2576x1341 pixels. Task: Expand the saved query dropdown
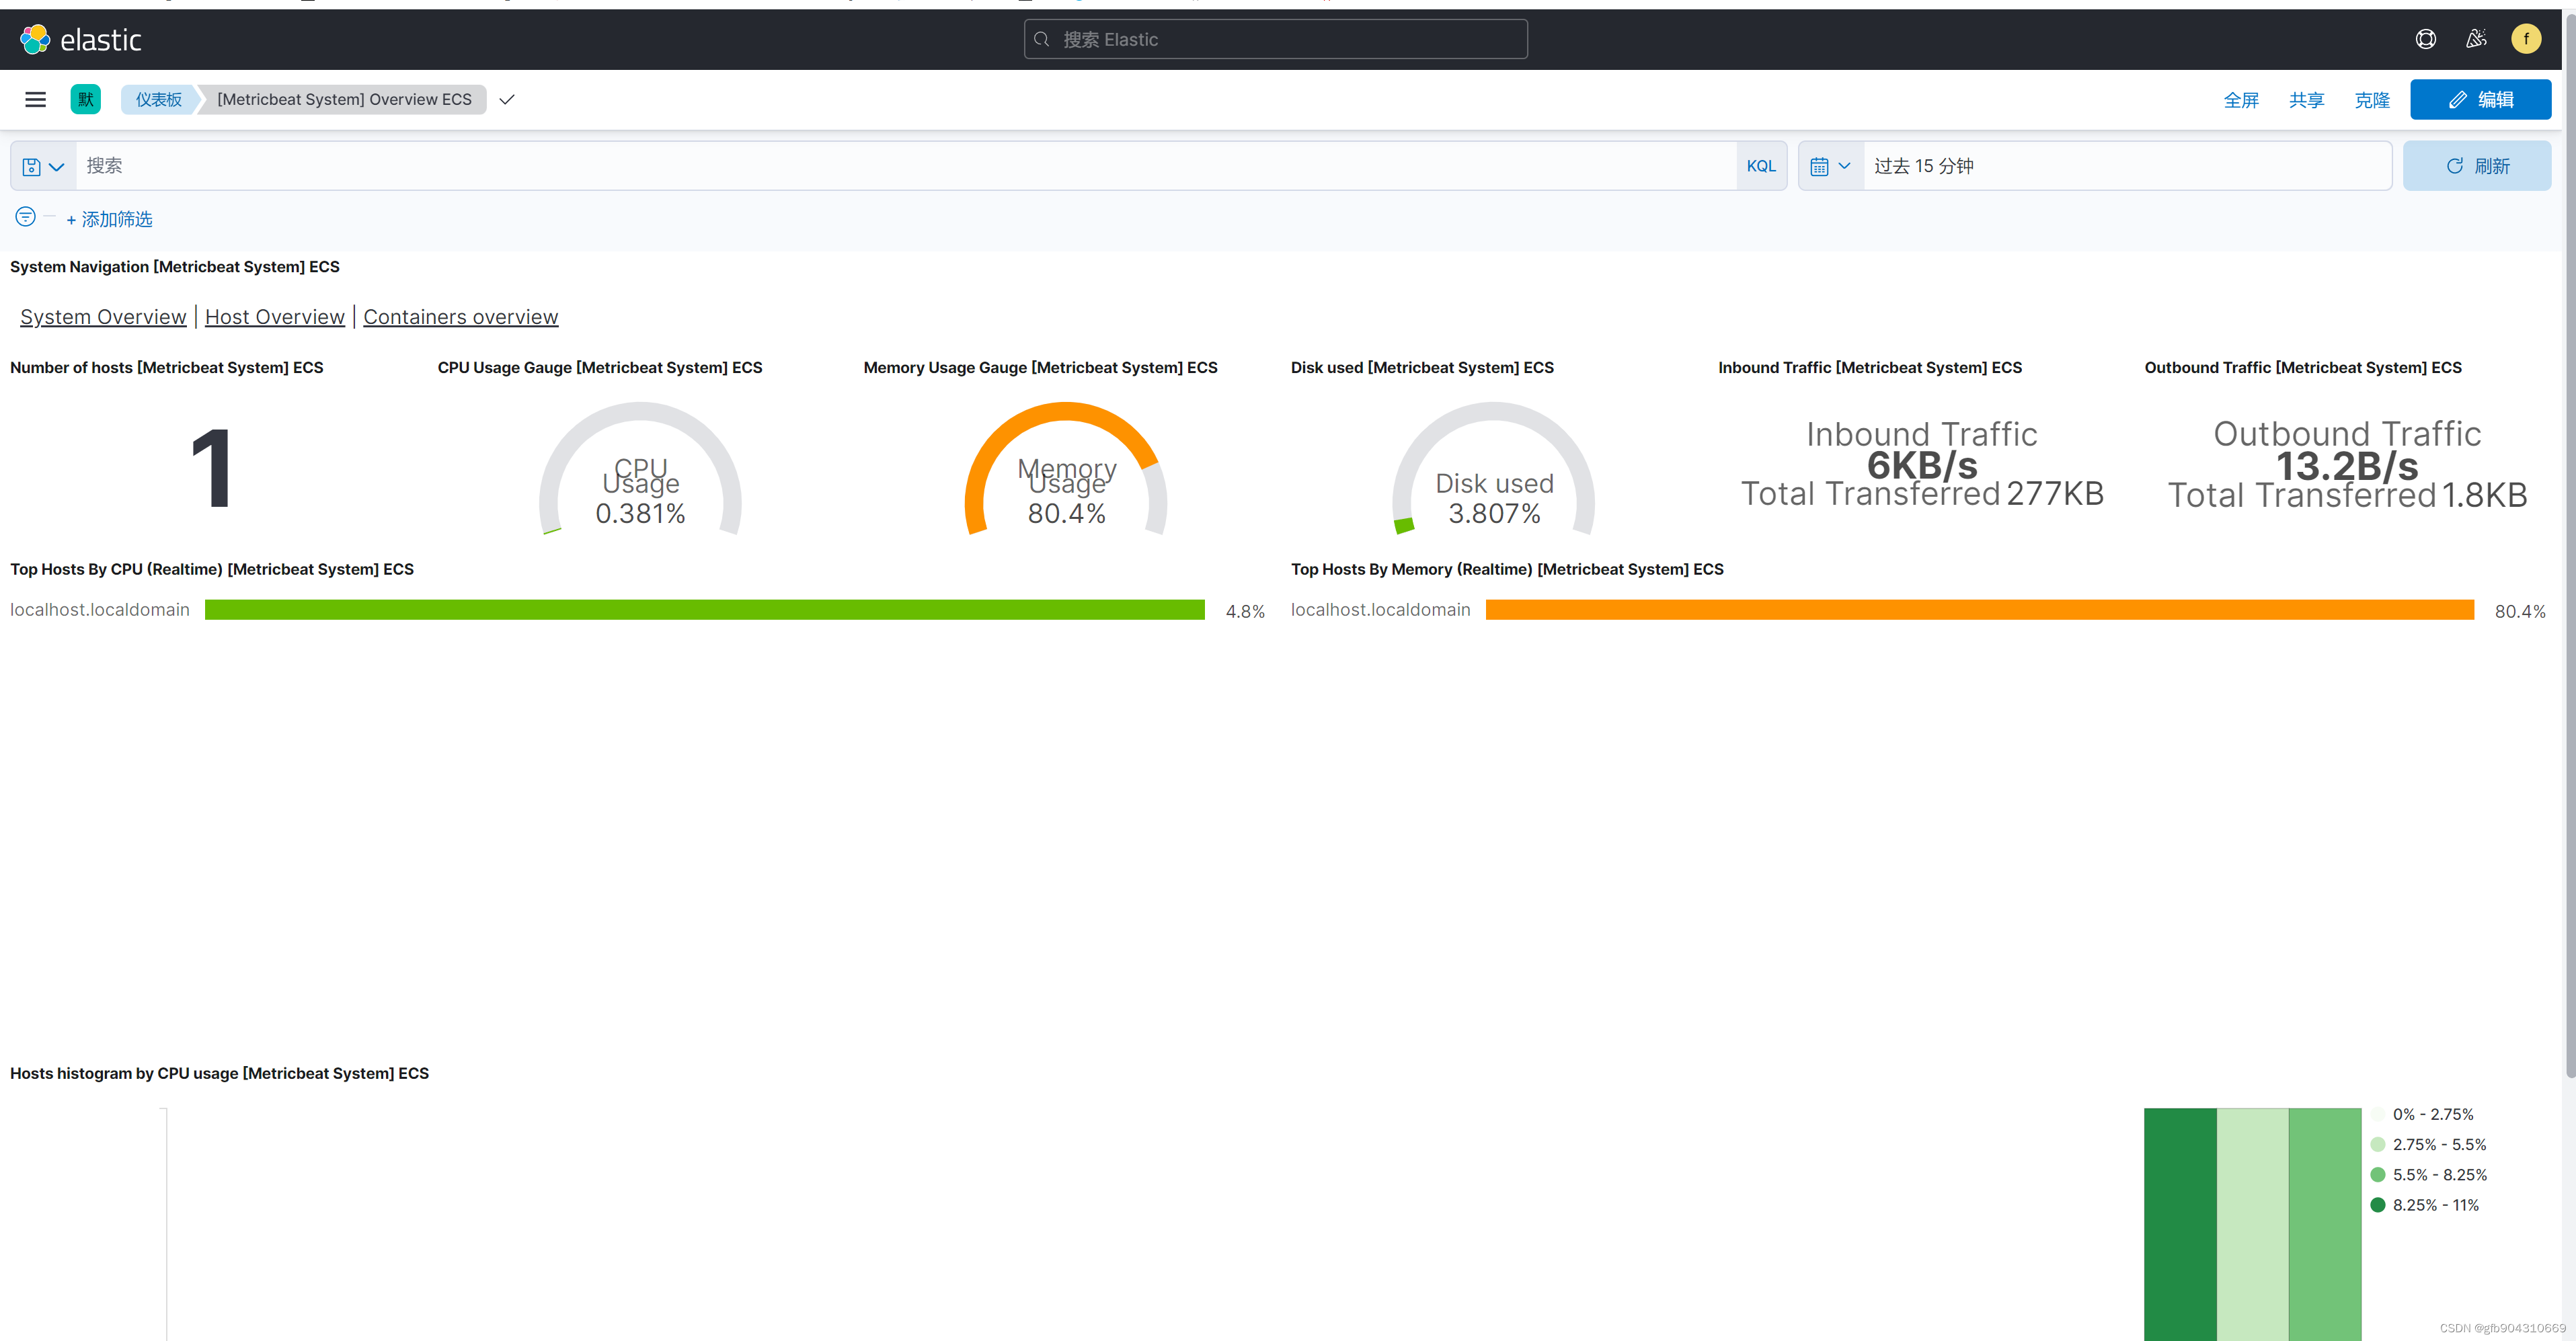click(x=43, y=166)
